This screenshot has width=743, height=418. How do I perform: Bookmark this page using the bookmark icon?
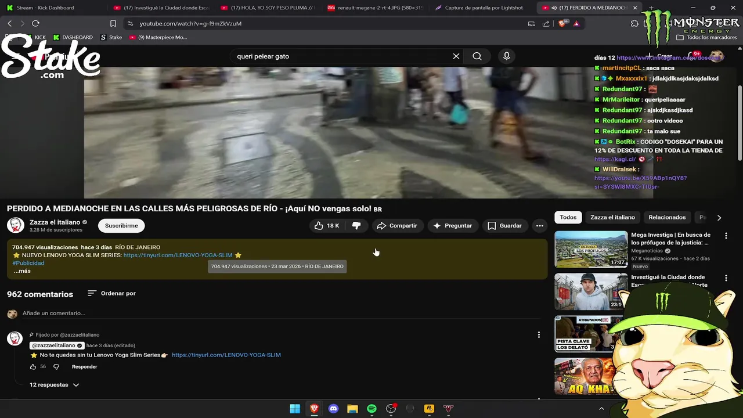pyautogui.click(x=113, y=23)
